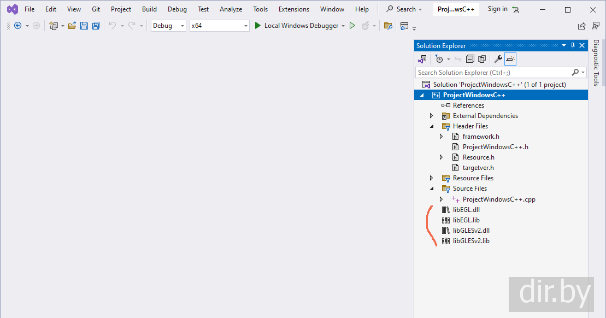Open the Build menu

pyautogui.click(x=149, y=9)
